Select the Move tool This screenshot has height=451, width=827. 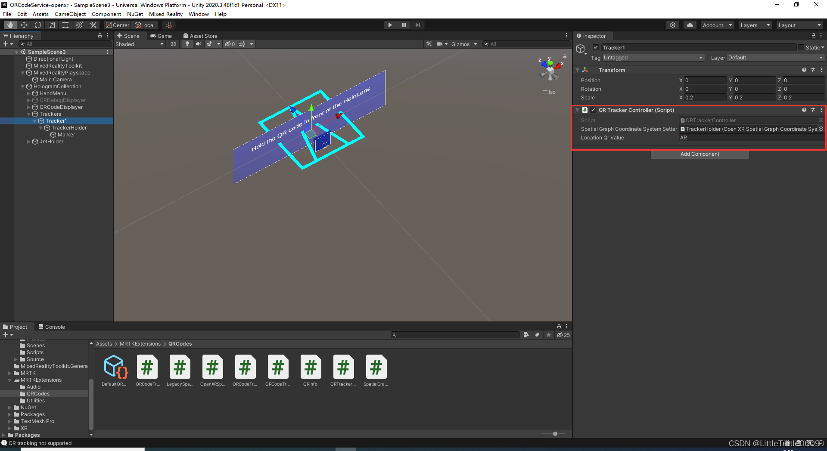tap(24, 25)
